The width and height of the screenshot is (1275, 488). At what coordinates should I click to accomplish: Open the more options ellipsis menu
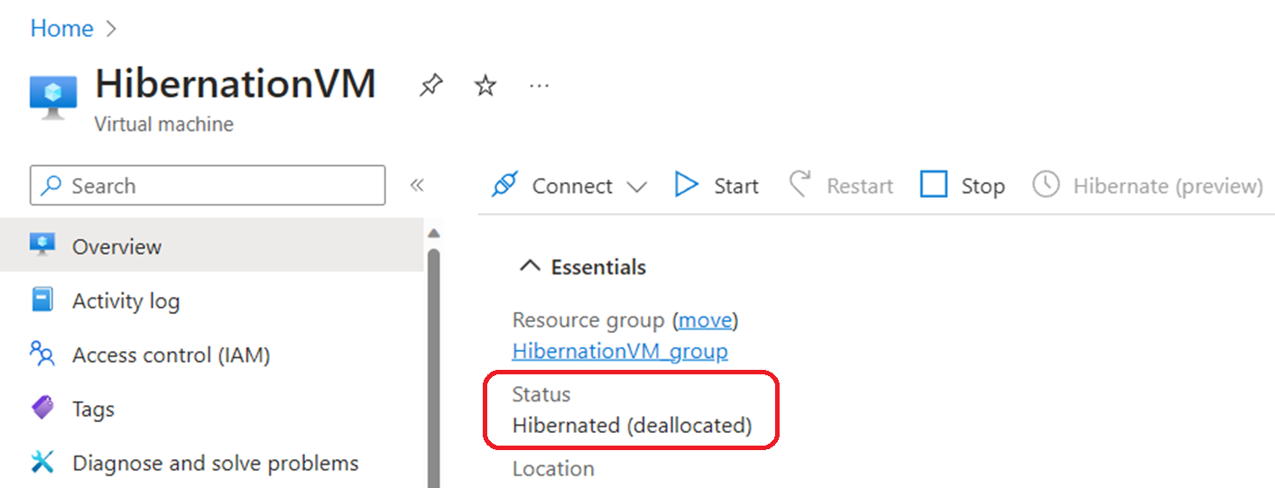click(x=540, y=86)
